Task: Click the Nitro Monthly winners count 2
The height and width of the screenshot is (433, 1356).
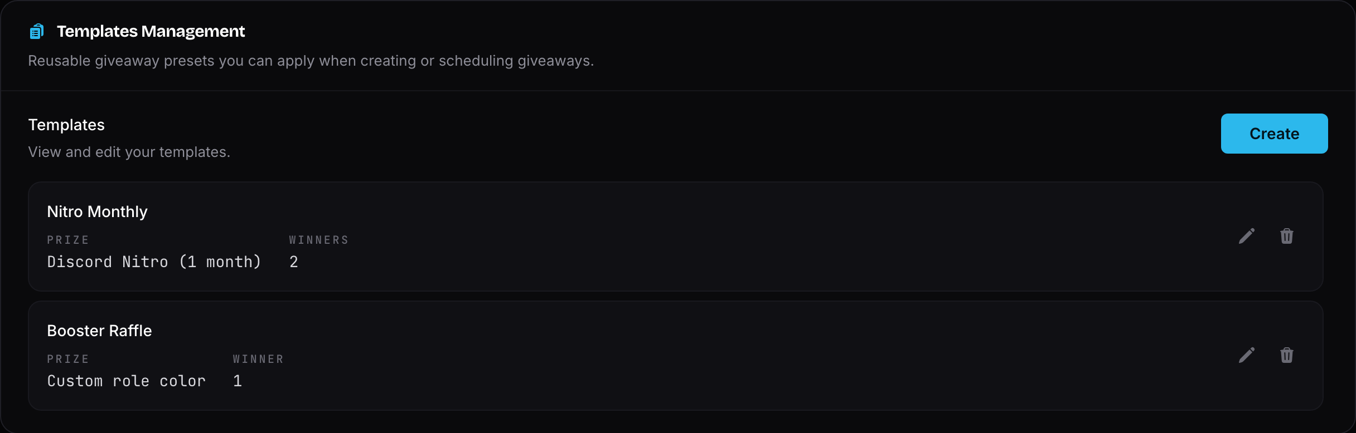Action: coord(294,262)
